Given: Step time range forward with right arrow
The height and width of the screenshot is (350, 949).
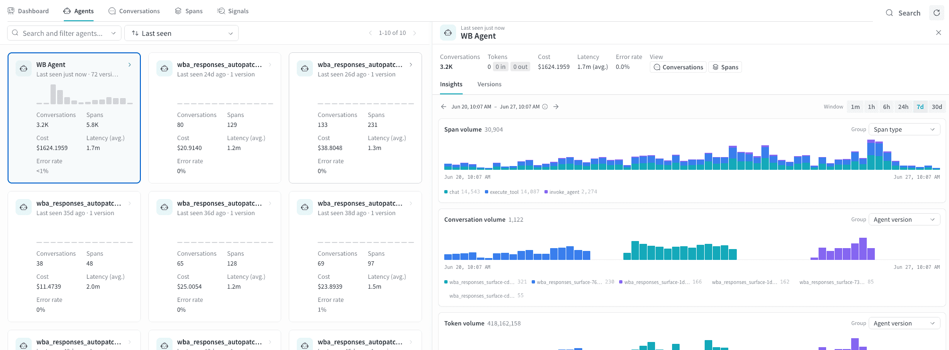Looking at the screenshot, I should point(556,107).
